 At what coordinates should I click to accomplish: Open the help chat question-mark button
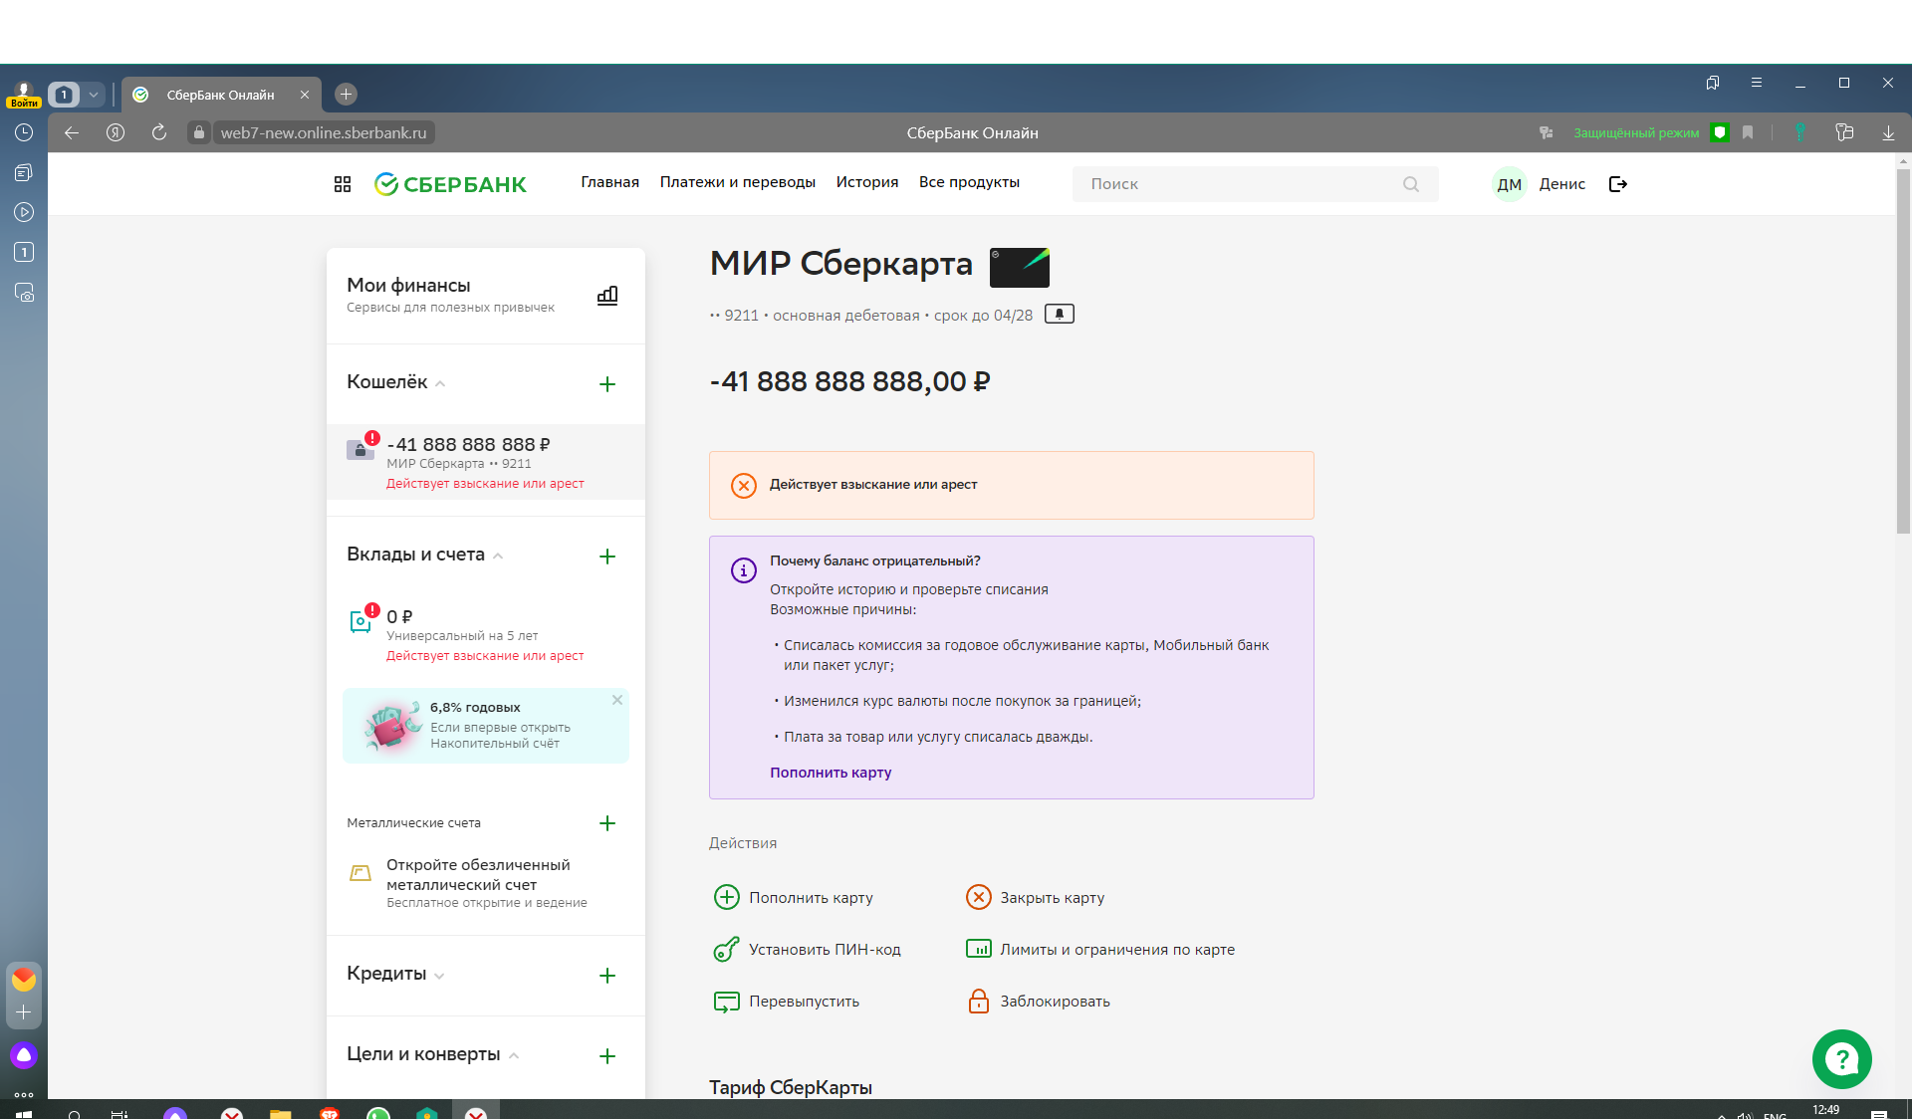point(1842,1059)
